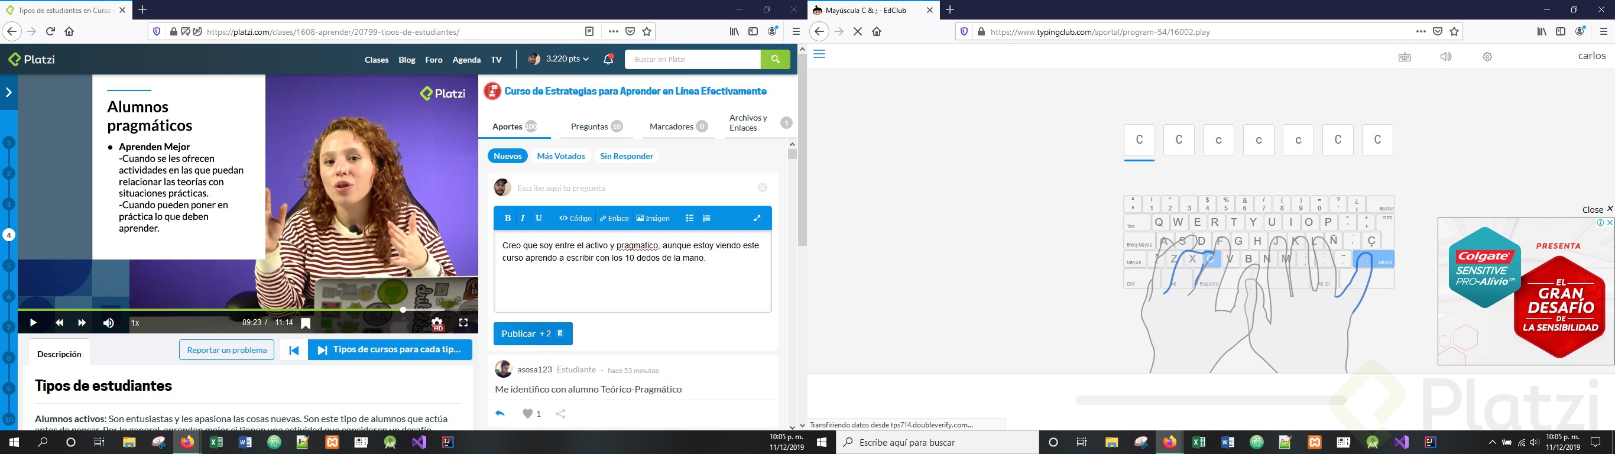Publish the comment with Publicar +2

[x=533, y=333]
